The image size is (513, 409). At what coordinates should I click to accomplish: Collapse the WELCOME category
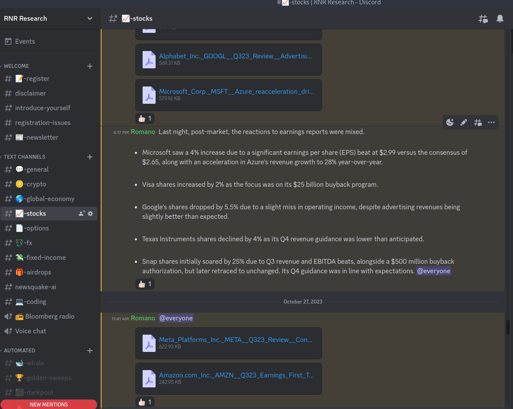tap(16, 66)
